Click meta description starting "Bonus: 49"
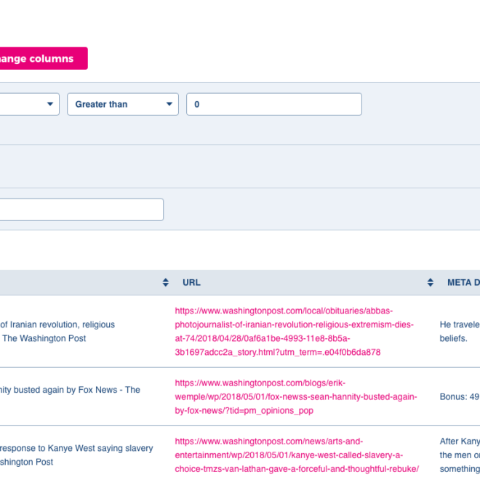This screenshot has height=480, width=480. coord(460,397)
